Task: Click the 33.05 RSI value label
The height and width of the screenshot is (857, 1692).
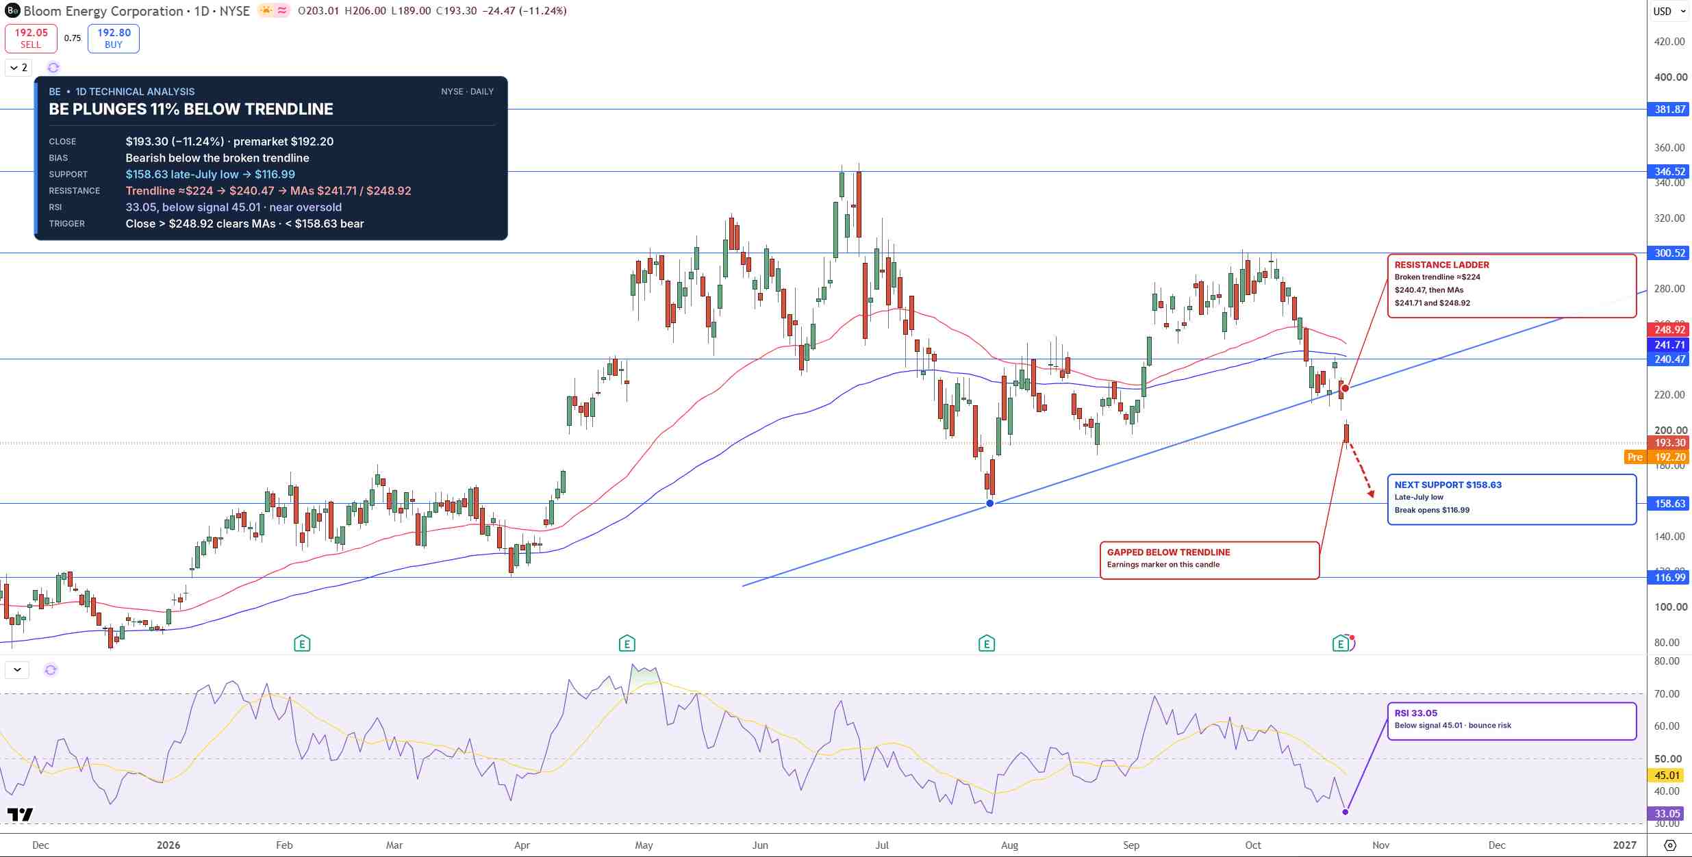Action: [x=1667, y=814]
